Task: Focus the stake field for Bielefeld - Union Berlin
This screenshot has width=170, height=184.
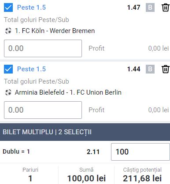Action: tap(43, 110)
